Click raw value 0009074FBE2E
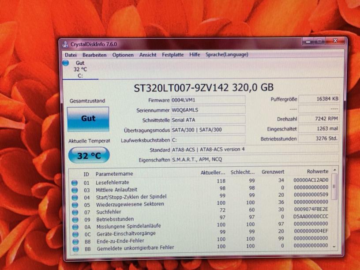360x270 pixels. tap(311, 209)
